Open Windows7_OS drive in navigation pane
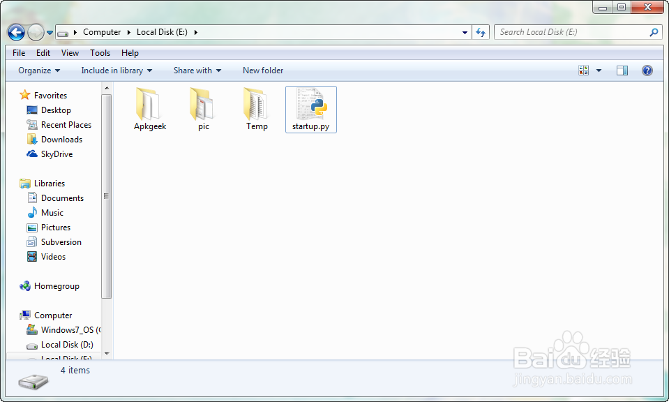This screenshot has width=669, height=402. [x=63, y=330]
